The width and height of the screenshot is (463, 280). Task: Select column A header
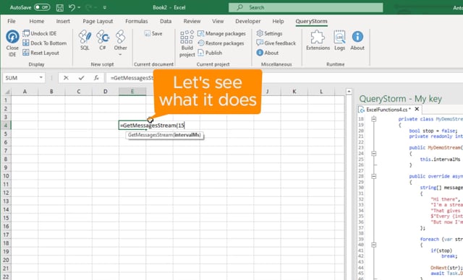pos(25,92)
